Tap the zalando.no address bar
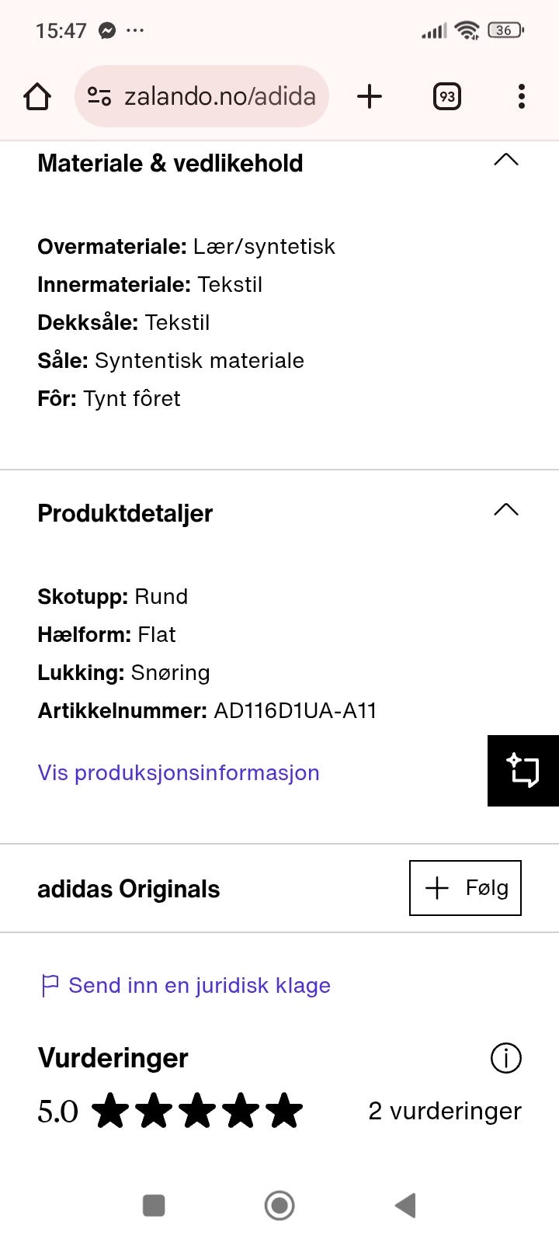The width and height of the screenshot is (559, 1242). 220,96
